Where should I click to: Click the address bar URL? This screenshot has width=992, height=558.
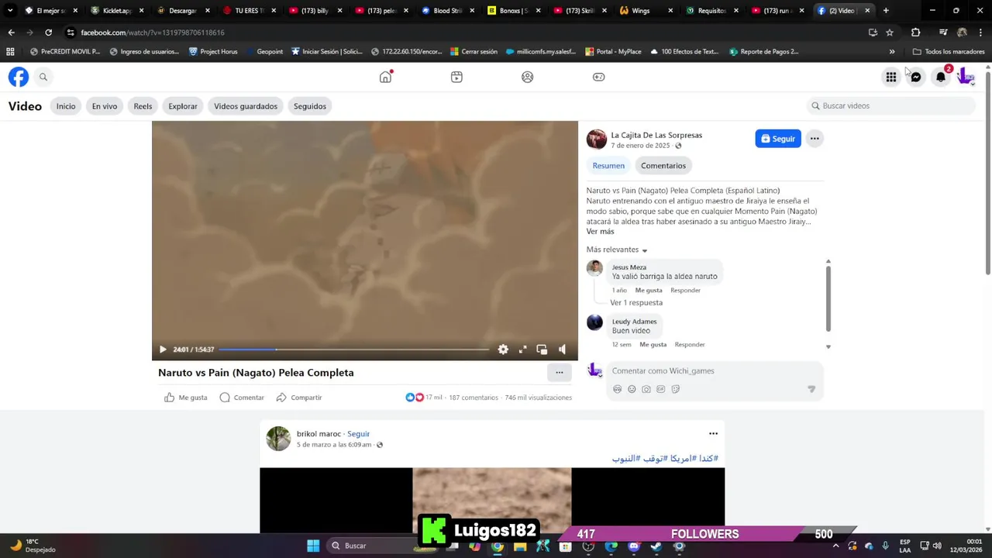pyautogui.click(x=153, y=33)
